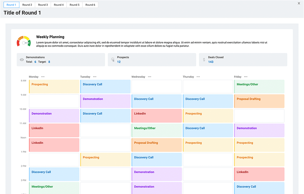Image resolution: width=304 pixels, height=194 pixels.
Task: Click the dollar sign icon beside Deals Closed
Action: [x=204, y=60]
